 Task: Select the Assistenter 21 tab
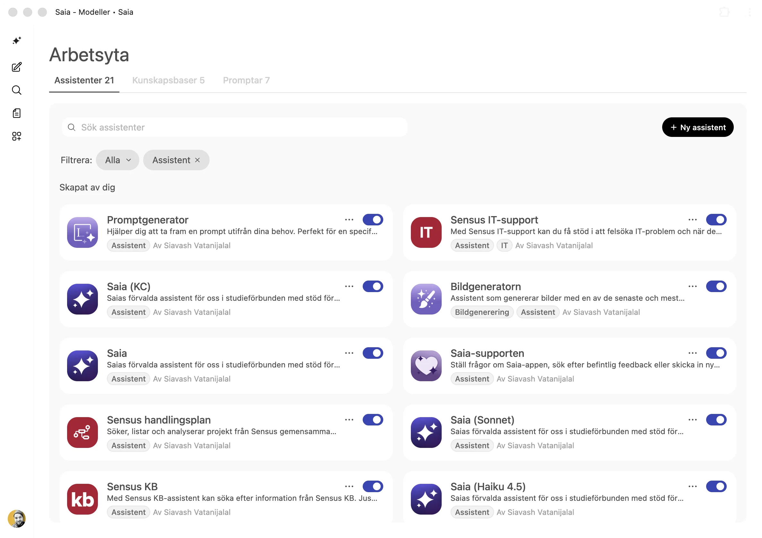pyautogui.click(x=84, y=80)
